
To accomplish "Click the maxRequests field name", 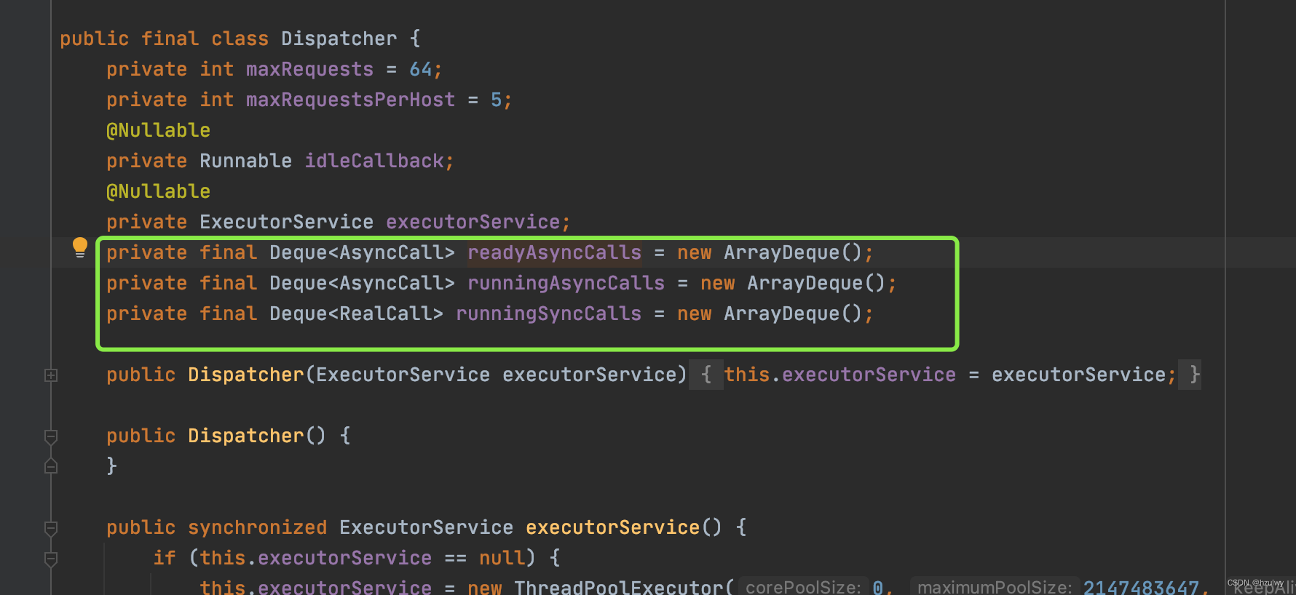I will point(309,69).
